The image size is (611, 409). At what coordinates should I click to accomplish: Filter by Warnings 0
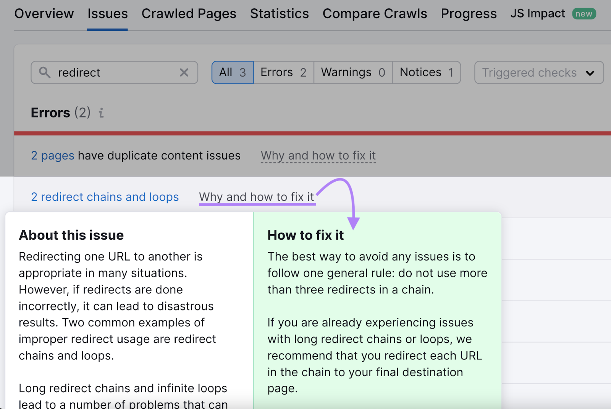[x=353, y=72]
